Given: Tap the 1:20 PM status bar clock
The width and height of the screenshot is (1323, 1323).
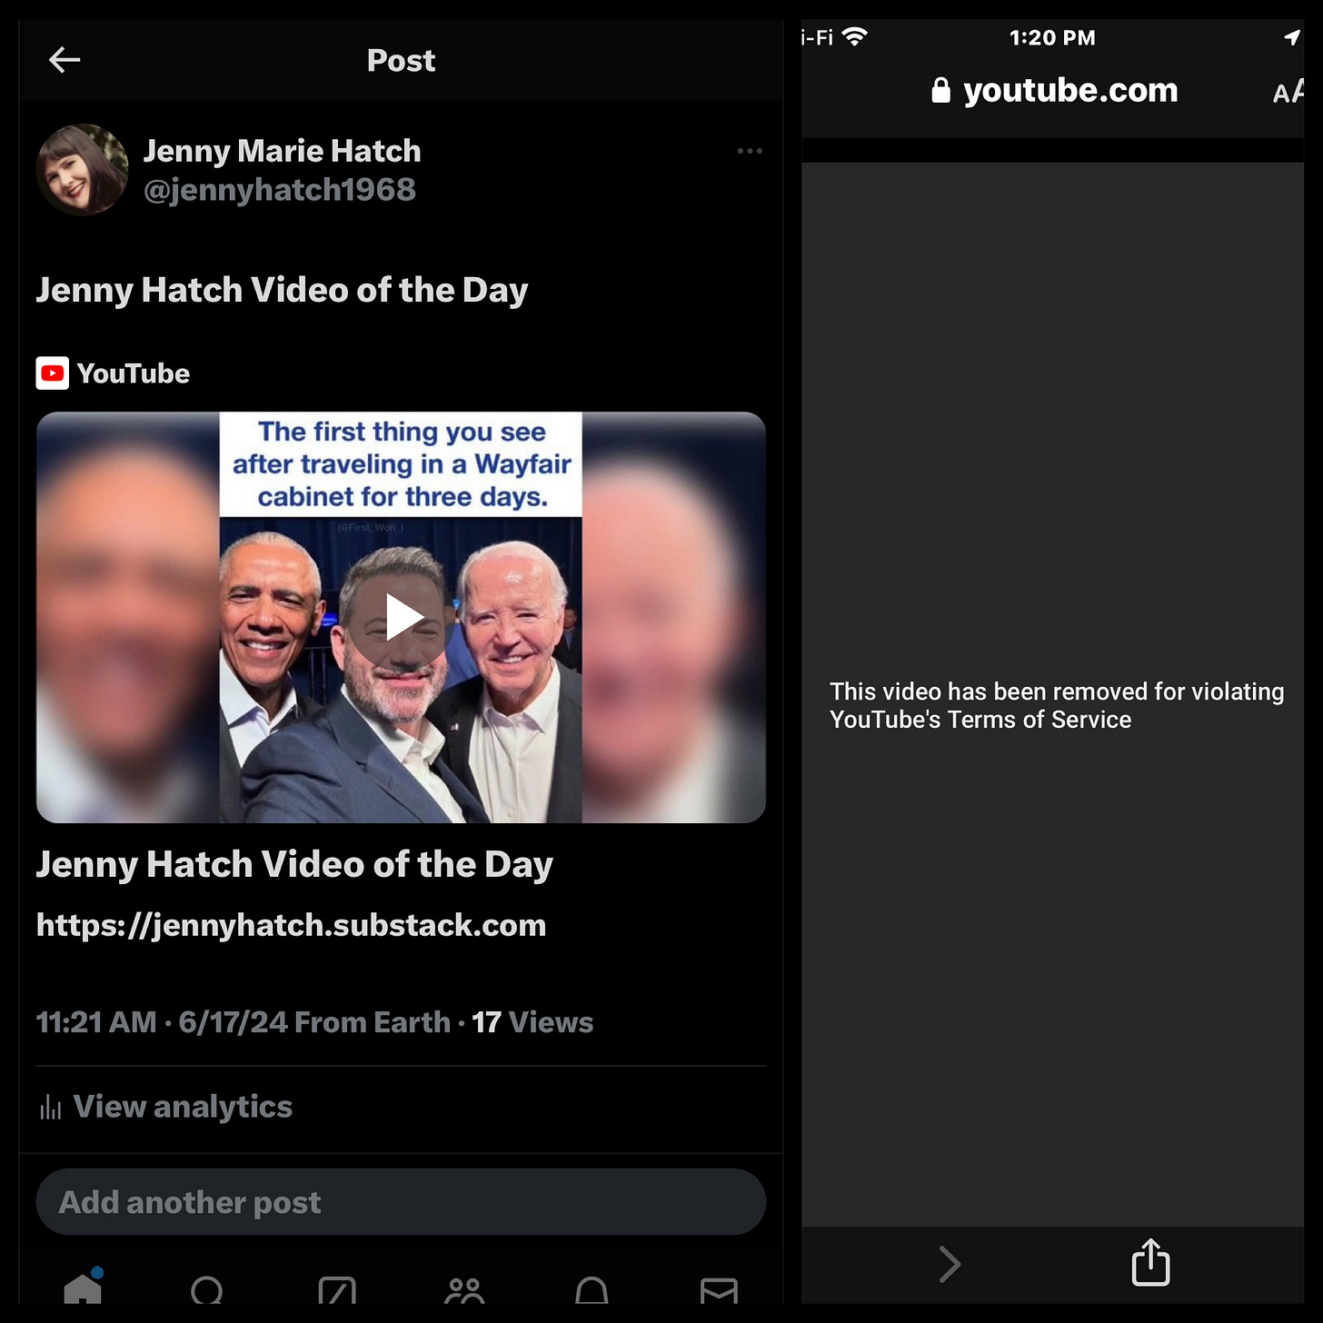Looking at the screenshot, I should 1052,38.
